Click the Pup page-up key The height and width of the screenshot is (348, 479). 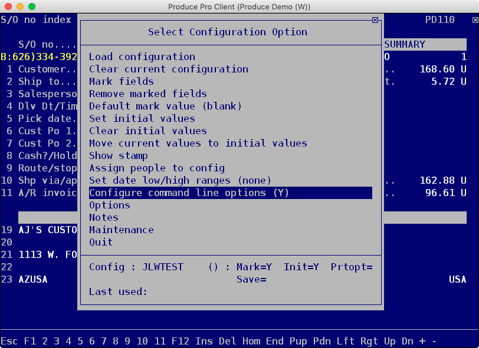[x=298, y=341]
